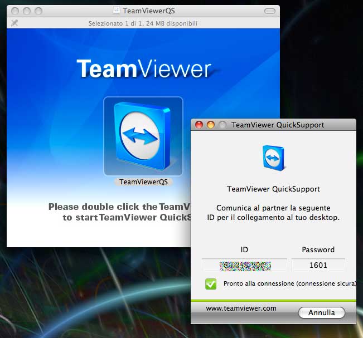
Task: Click the 'Please double click' instruction text
Action: (119, 212)
